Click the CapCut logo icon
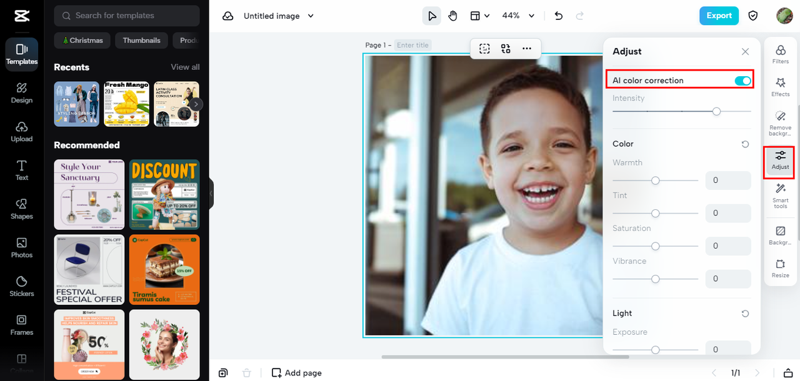Image resolution: width=800 pixels, height=381 pixels. click(x=21, y=16)
